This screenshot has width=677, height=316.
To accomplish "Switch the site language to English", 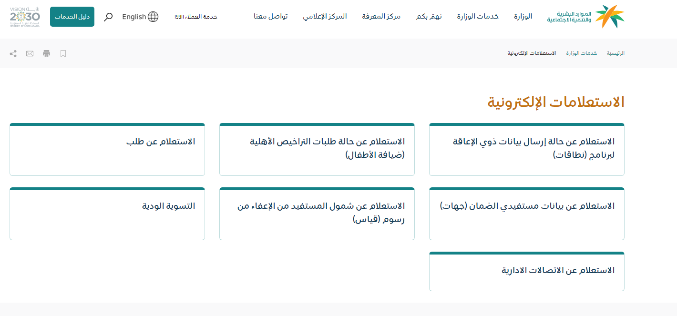I will (x=134, y=17).
